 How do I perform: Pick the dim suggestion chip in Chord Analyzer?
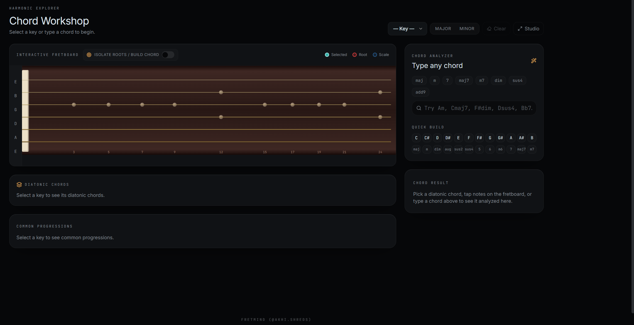coord(498,80)
